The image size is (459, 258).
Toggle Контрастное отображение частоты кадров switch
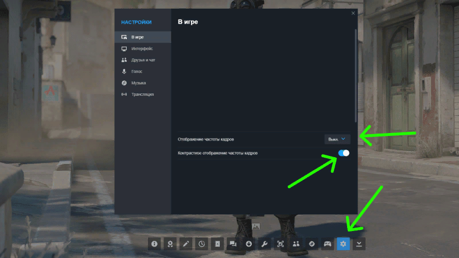tap(344, 153)
